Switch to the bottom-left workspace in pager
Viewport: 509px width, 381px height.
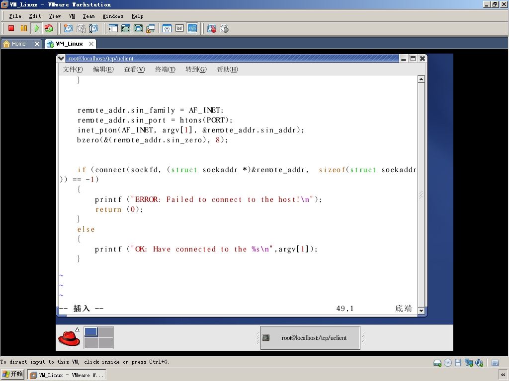point(91,343)
